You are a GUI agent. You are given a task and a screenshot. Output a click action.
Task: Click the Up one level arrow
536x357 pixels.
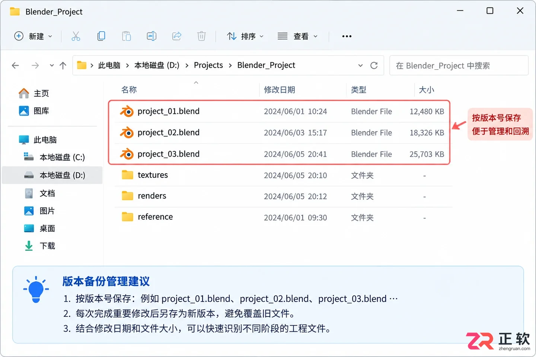pyautogui.click(x=63, y=65)
